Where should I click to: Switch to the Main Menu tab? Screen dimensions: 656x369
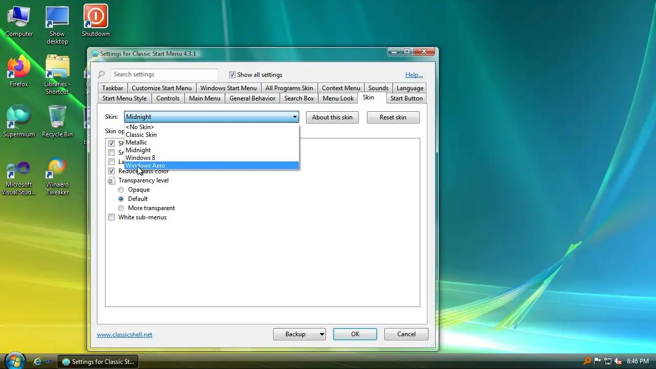(204, 98)
